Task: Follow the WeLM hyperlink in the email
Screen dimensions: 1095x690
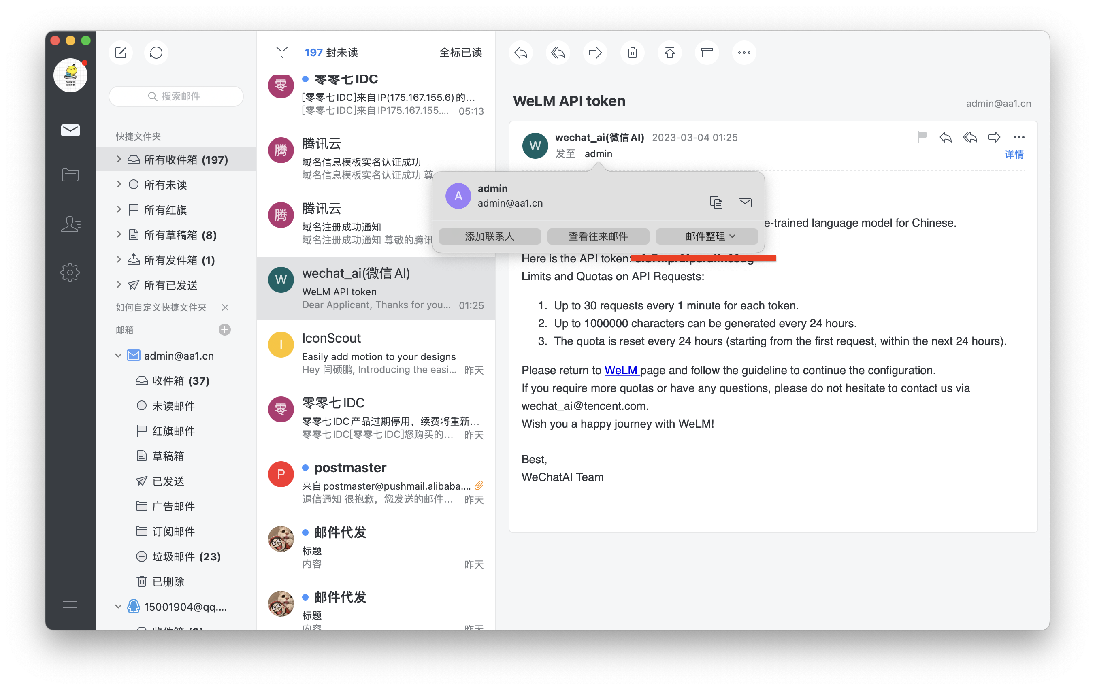Action: 622,370
